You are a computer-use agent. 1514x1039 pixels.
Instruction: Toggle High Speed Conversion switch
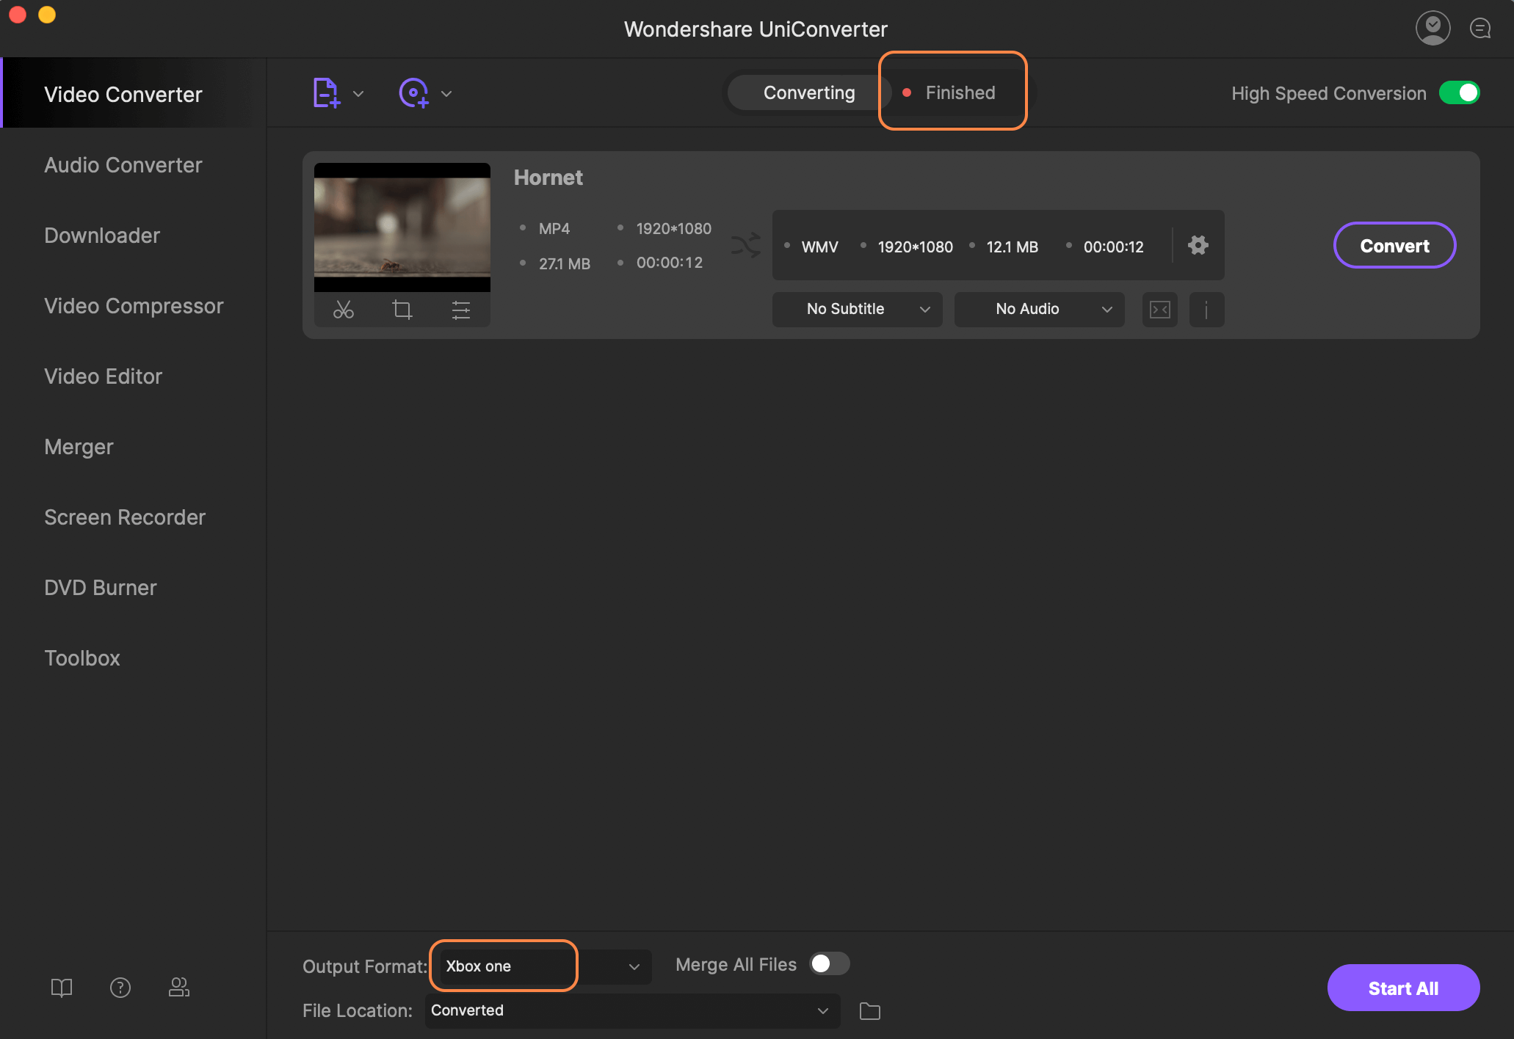pyautogui.click(x=1460, y=93)
